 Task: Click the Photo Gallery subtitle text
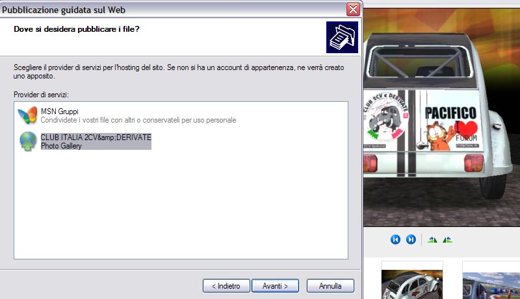(61, 146)
